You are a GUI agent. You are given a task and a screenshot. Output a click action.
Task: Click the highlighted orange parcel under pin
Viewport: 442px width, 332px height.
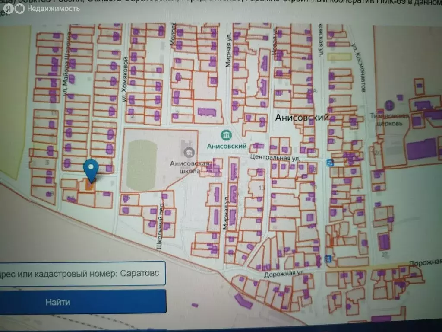pyautogui.click(x=90, y=186)
